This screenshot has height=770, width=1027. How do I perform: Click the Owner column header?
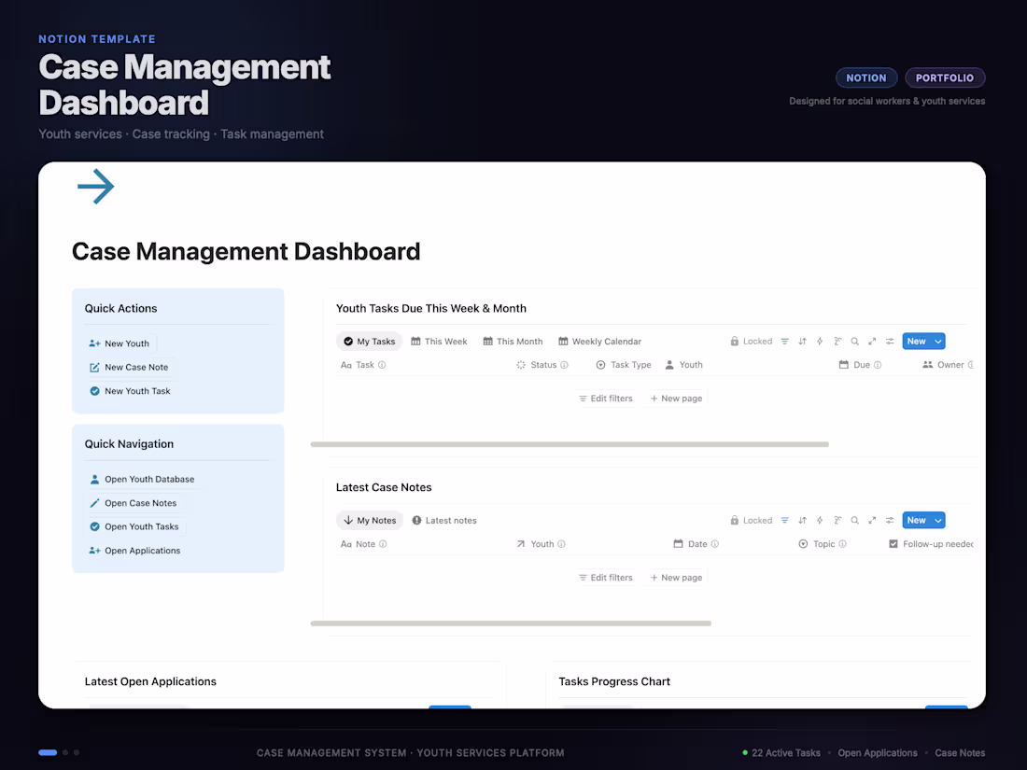tap(948, 365)
